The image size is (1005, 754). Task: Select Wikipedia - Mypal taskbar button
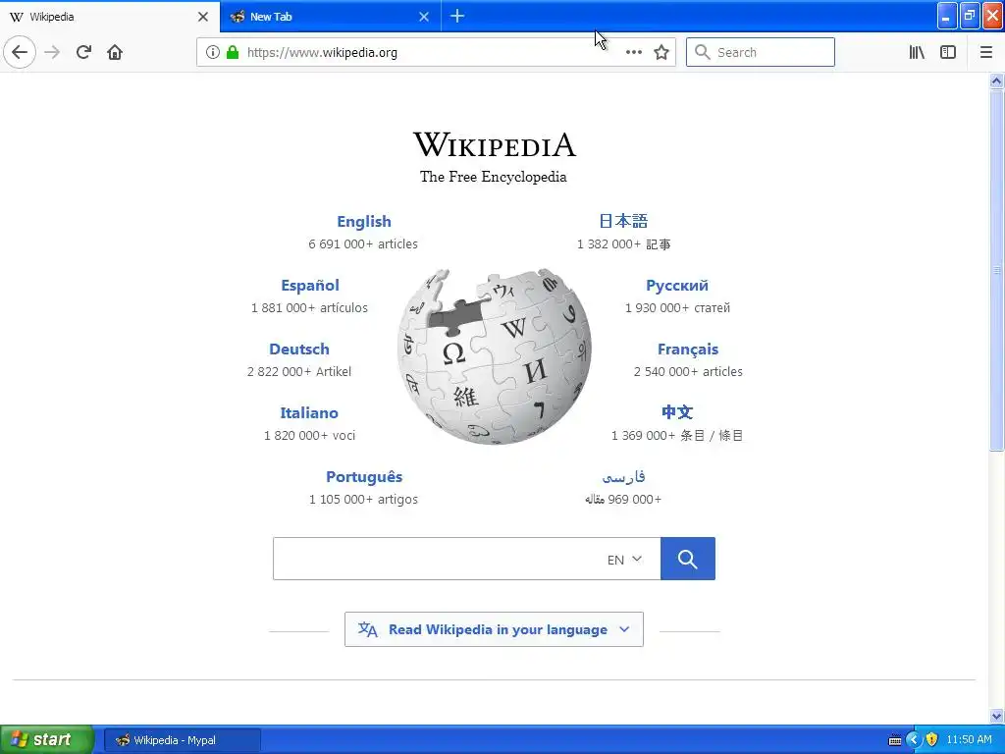pyautogui.click(x=182, y=740)
